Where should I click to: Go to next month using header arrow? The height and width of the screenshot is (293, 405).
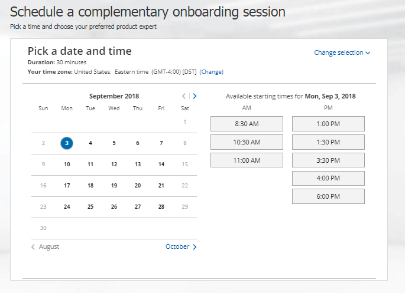[x=195, y=96]
